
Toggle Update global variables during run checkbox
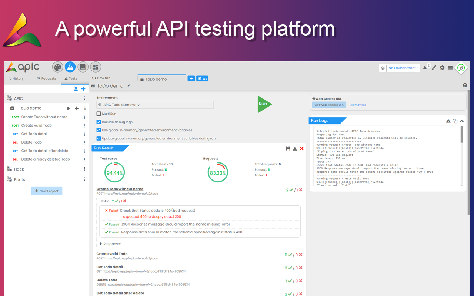(x=99, y=138)
